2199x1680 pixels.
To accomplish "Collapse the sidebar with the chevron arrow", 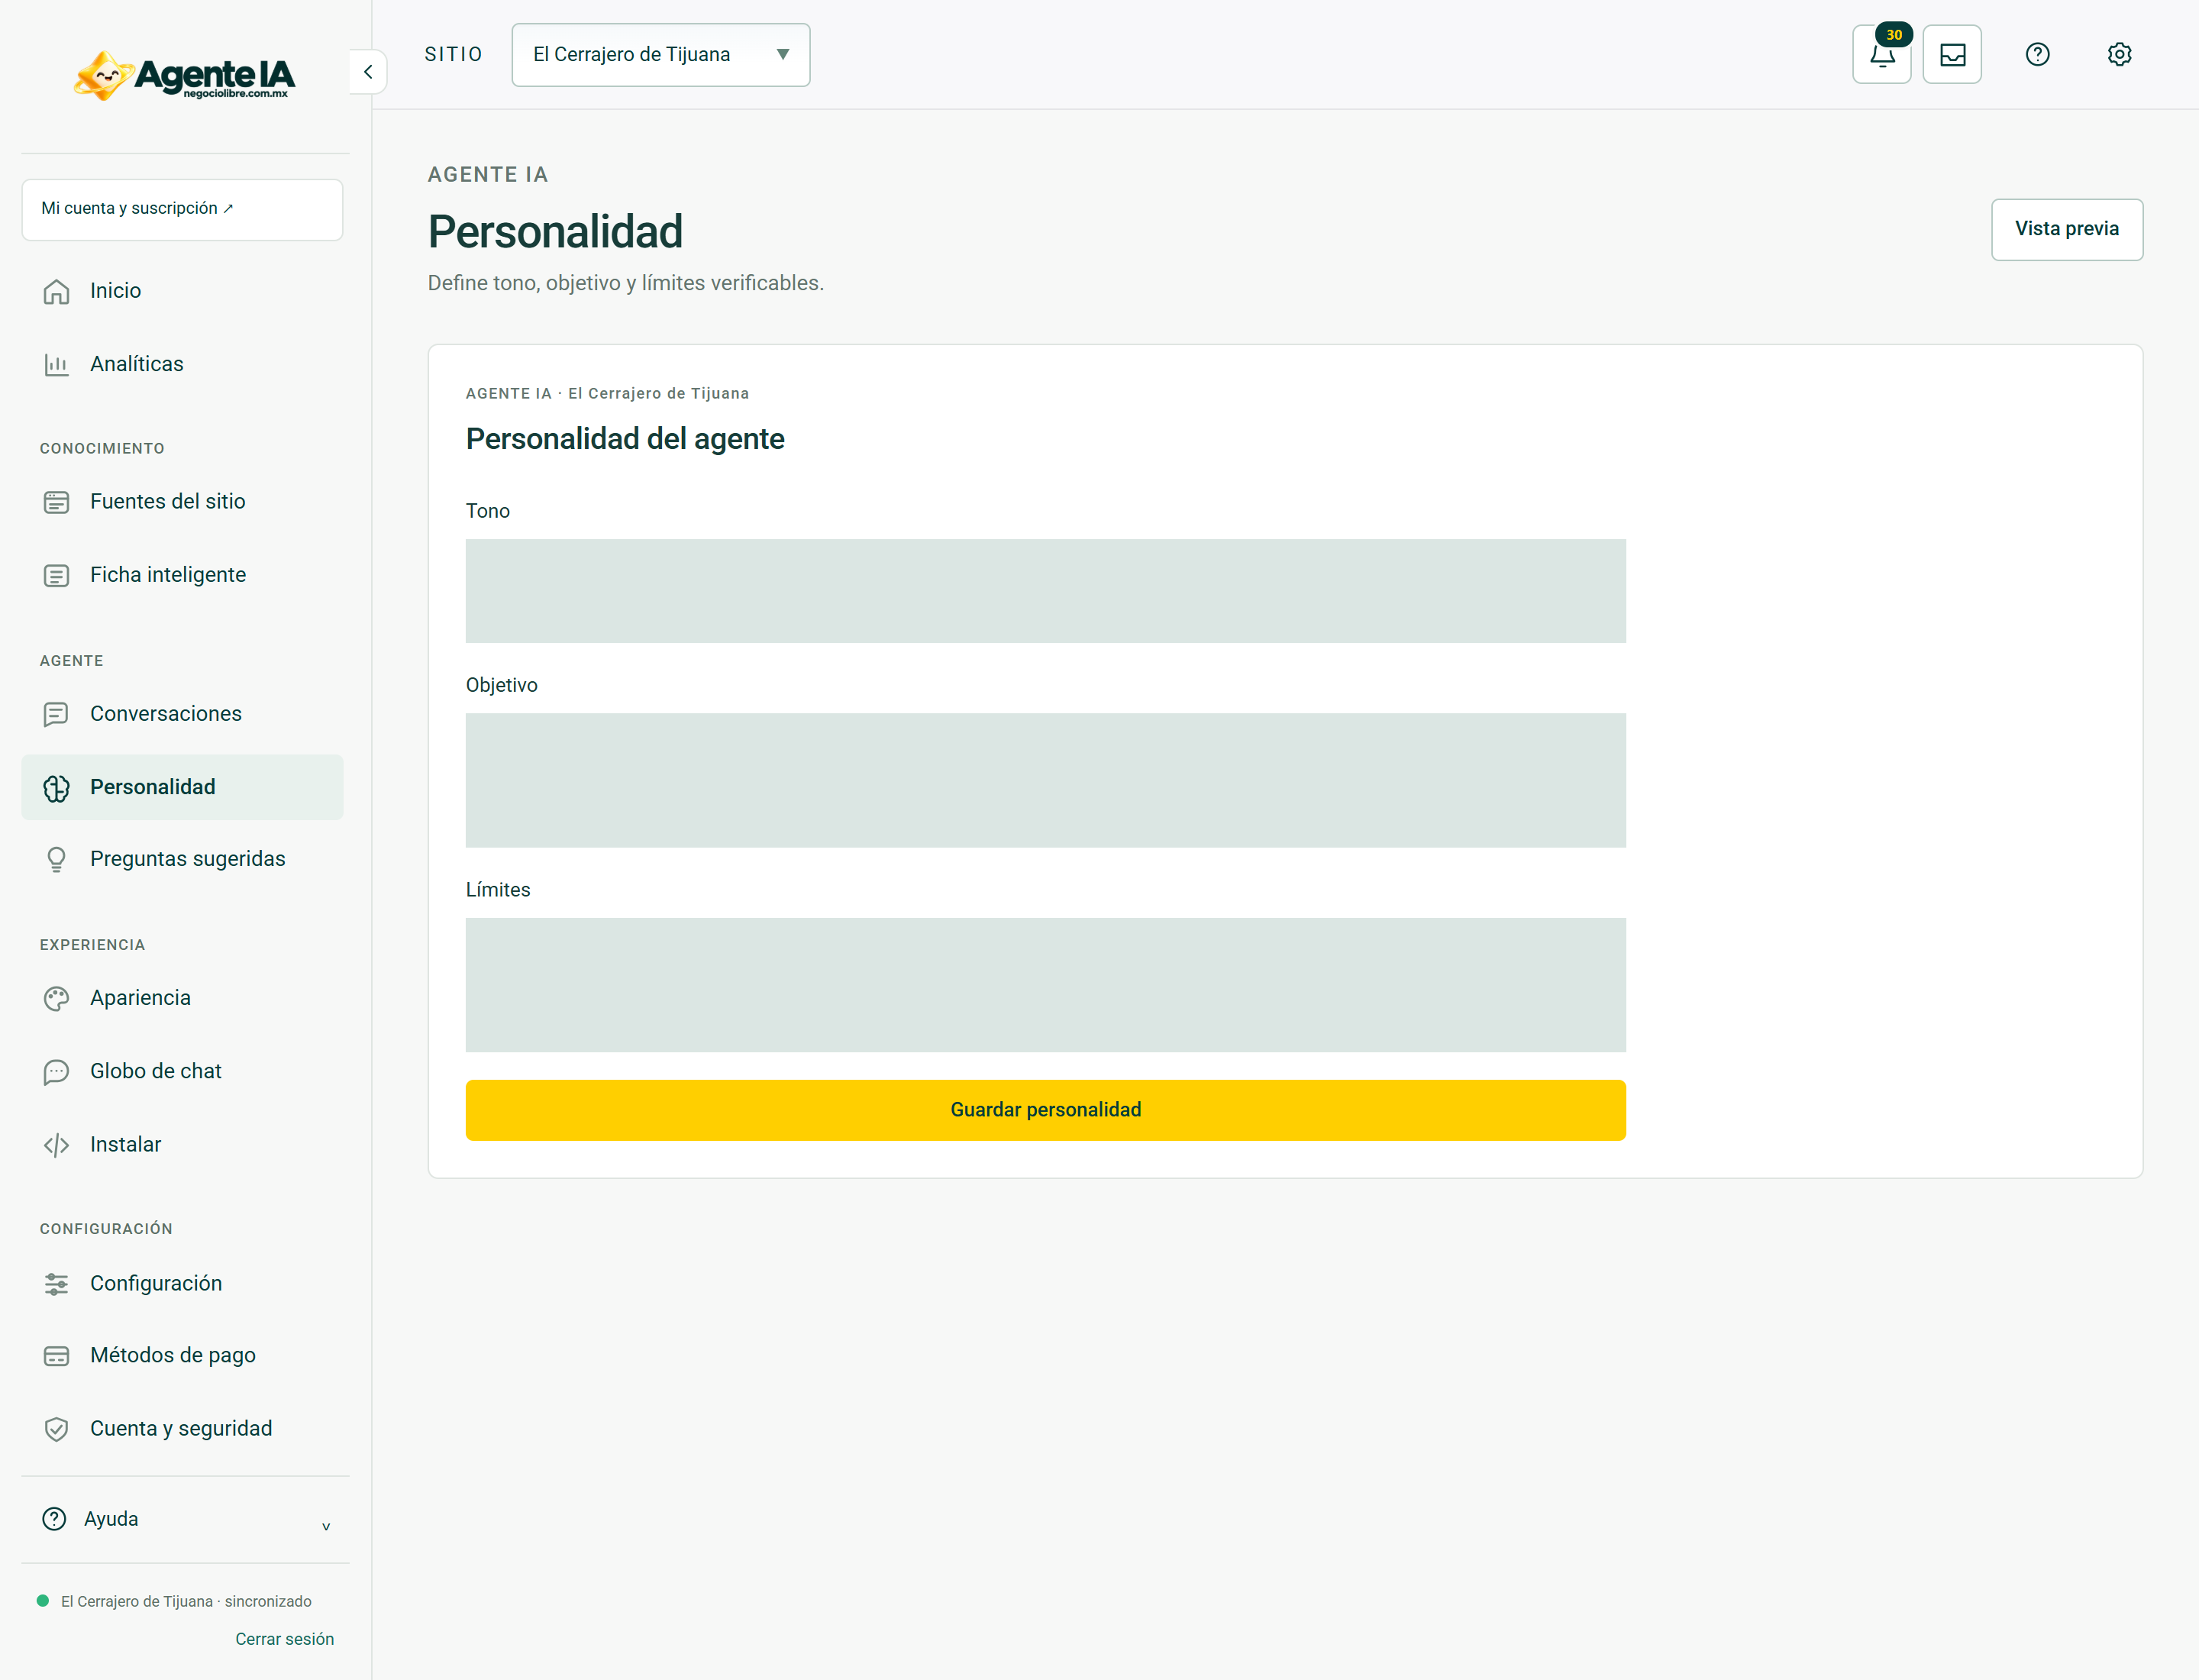I will point(368,72).
